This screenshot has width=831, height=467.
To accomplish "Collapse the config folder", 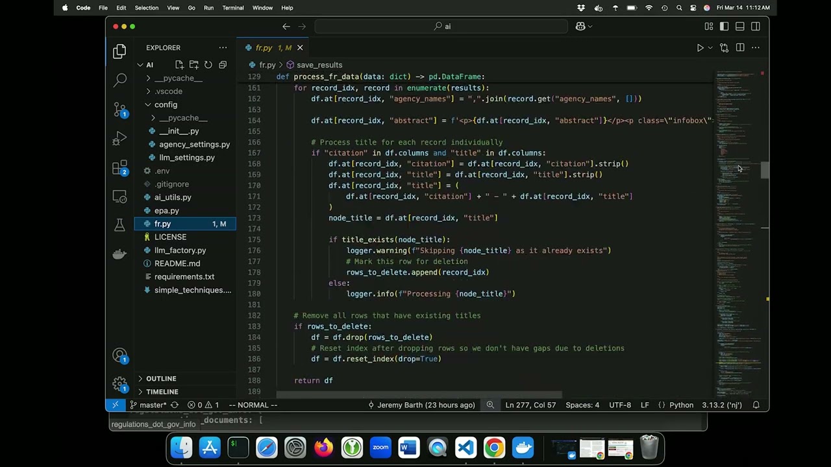I will click(148, 104).
